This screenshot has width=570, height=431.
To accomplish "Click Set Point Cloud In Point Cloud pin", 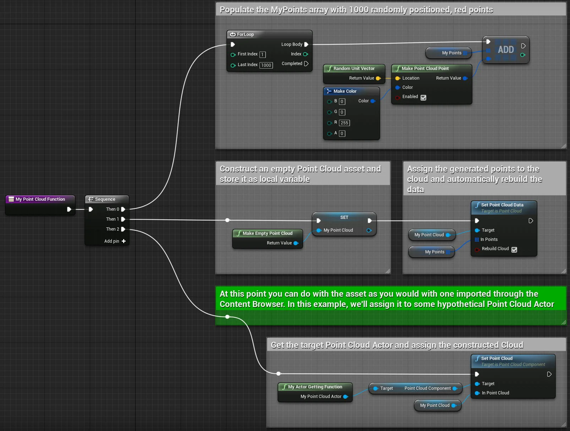I will pos(477,393).
